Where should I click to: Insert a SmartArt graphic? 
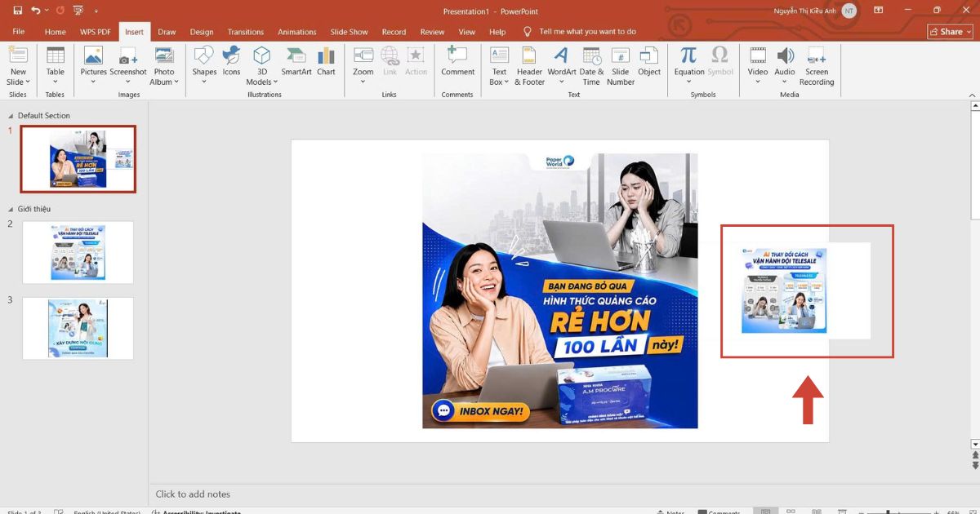tap(296, 61)
